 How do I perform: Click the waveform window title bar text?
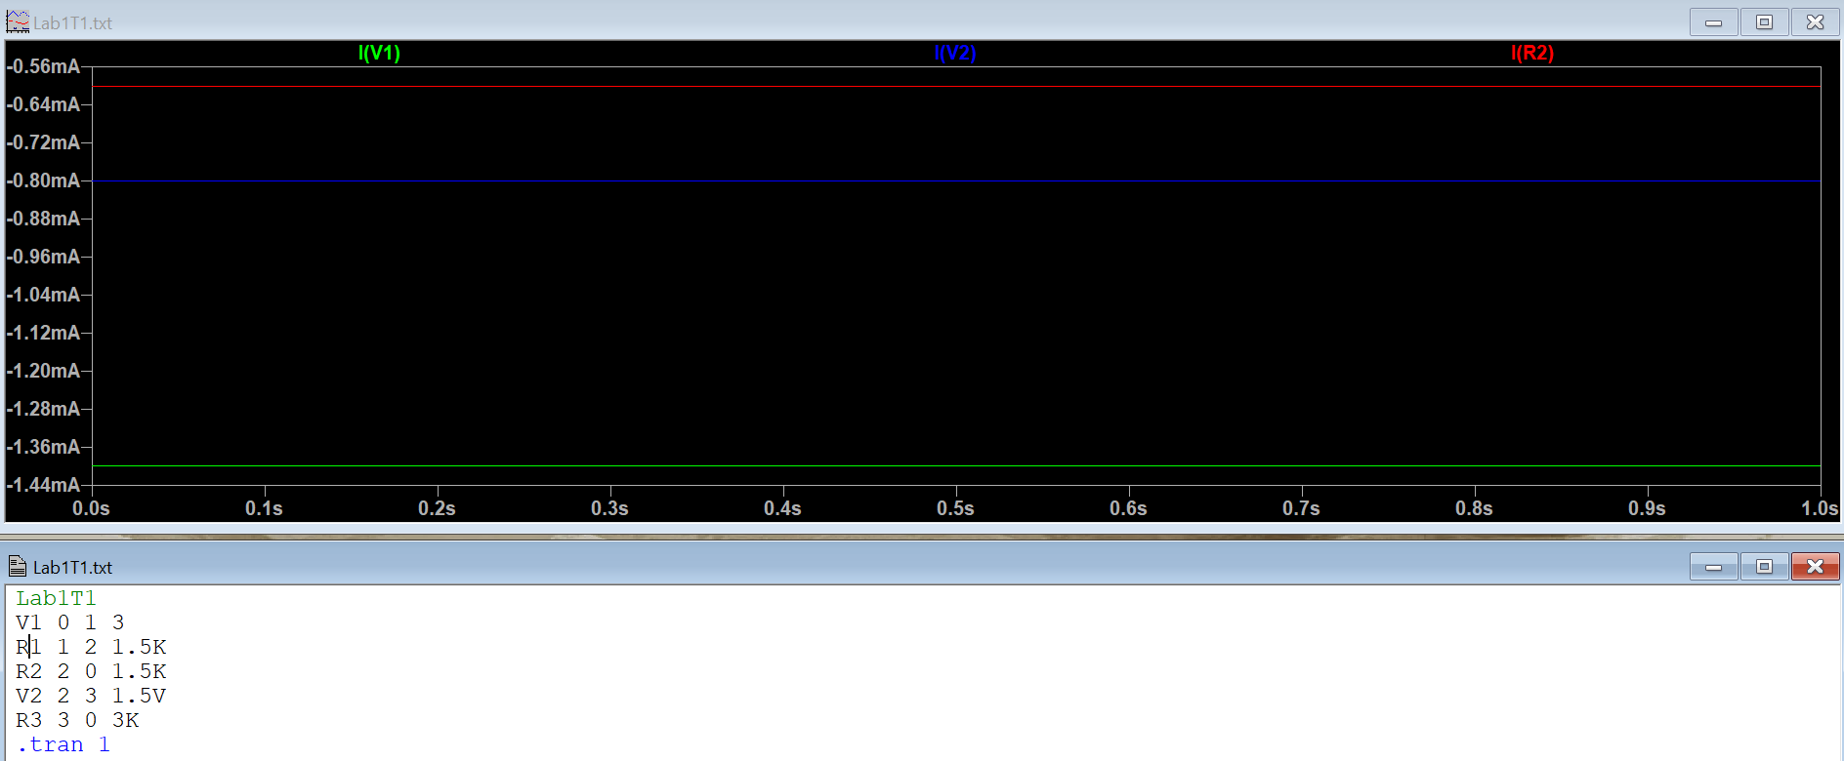(x=73, y=22)
